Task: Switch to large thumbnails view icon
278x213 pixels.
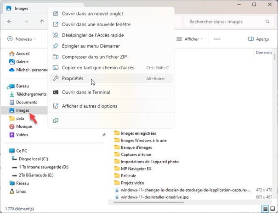Action: 273,209
